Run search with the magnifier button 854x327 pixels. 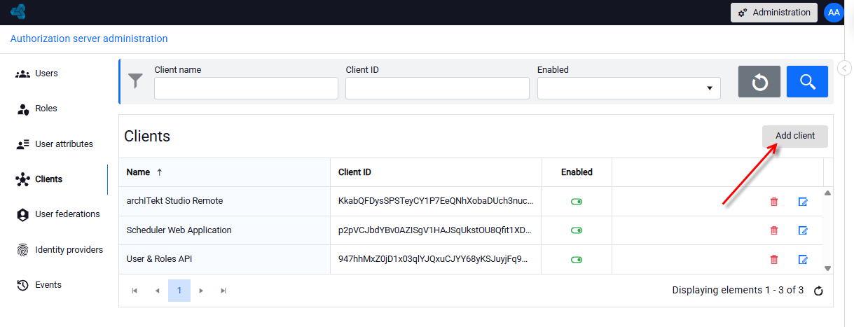click(x=807, y=82)
